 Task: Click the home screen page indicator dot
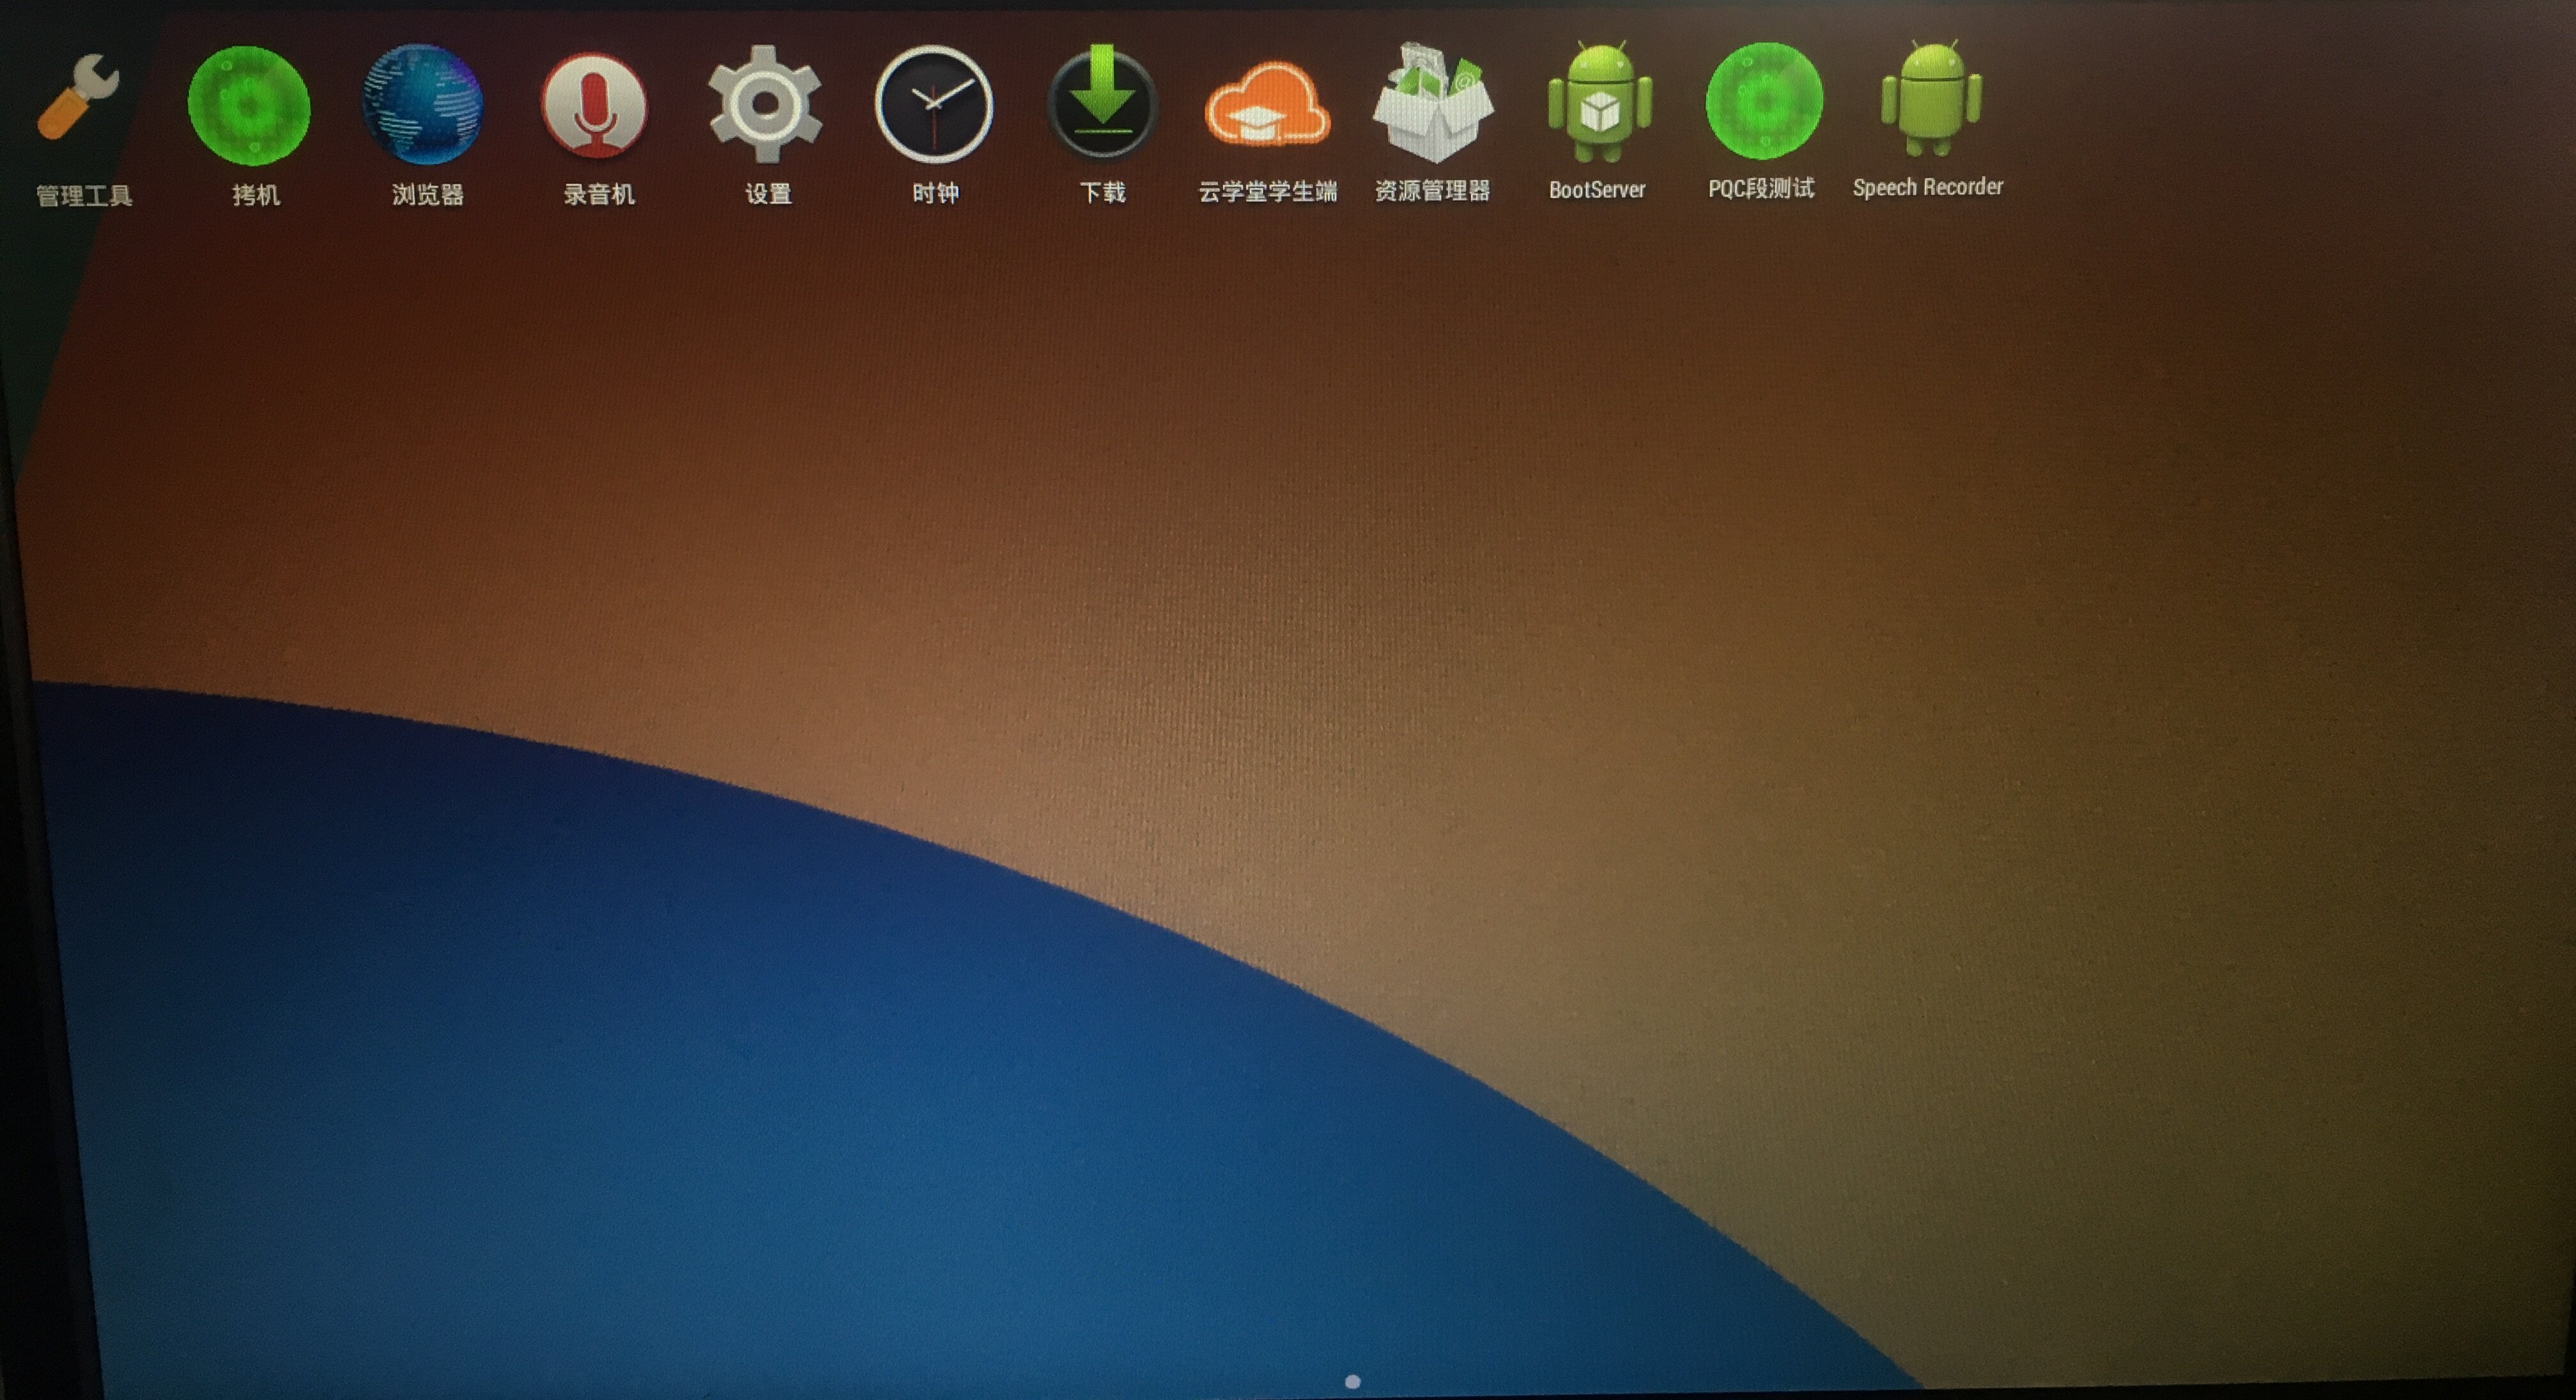(1353, 1382)
